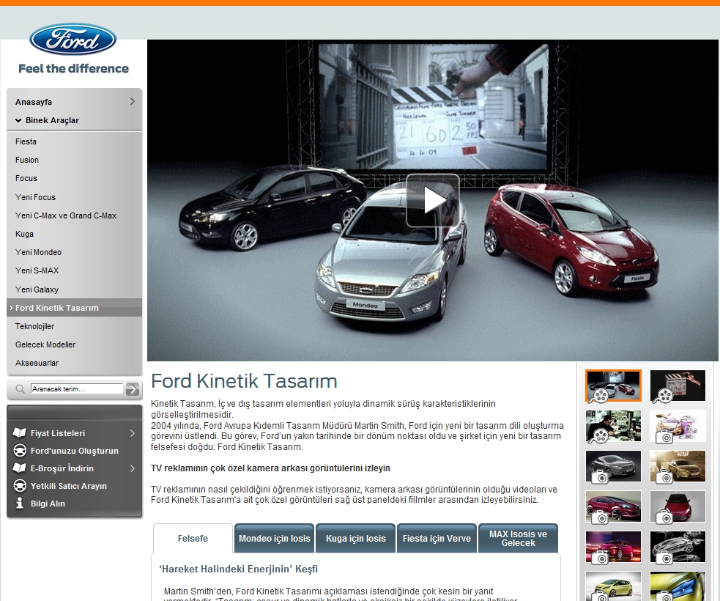Click the Ford oval logo
The height and width of the screenshot is (601, 720).
(73, 40)
